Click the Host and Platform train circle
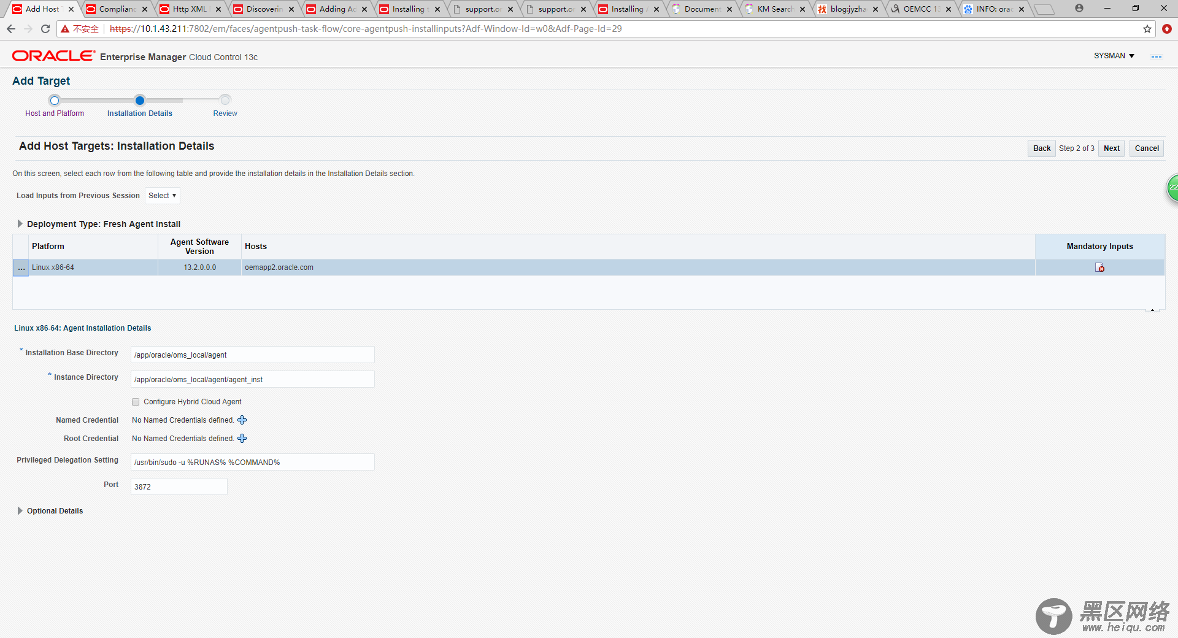This screenshot has width=1178, height=638. pyautogui.click(x=55, y=100)
